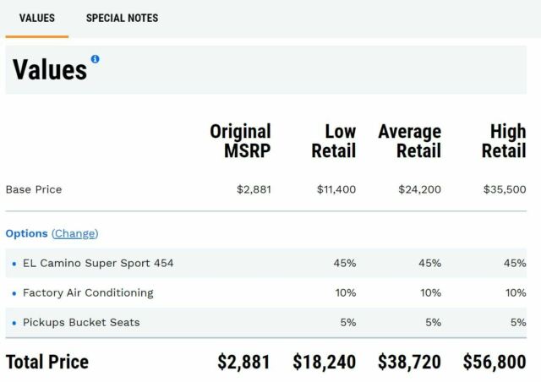
Task: Click the Options label
Action: click(26, 233)
